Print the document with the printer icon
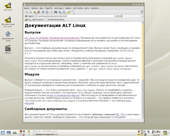170x136 pixels. click(52, 12)
